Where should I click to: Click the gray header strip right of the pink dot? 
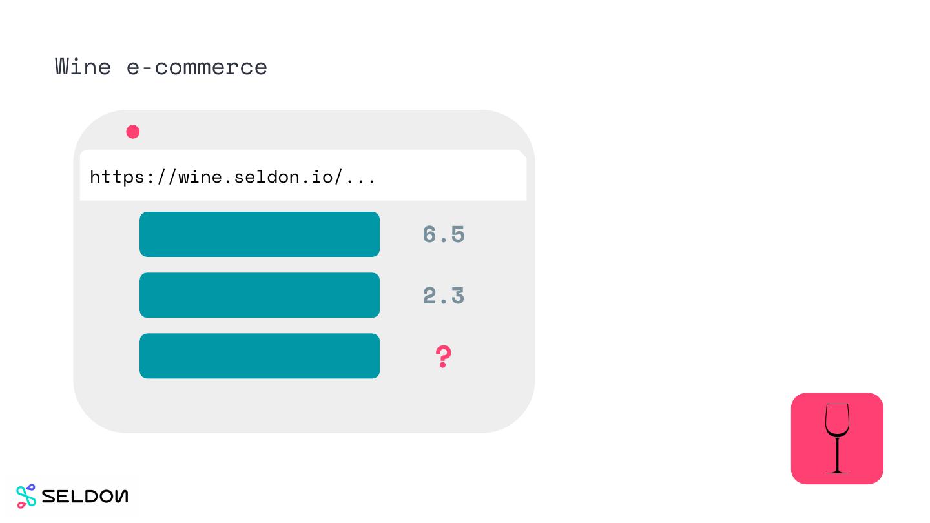(x=323, y=132)
